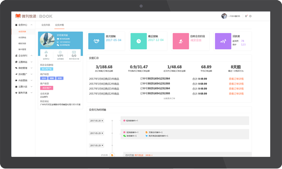This screenshot has height=169, width=282.
Task: Select 事件管理 in the sidebar
Action: click(22, 49)
